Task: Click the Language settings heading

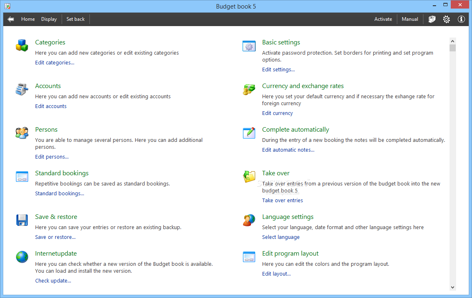Action: 288,216
